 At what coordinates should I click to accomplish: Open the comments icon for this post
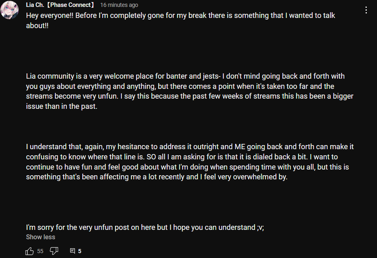point(73,251)
